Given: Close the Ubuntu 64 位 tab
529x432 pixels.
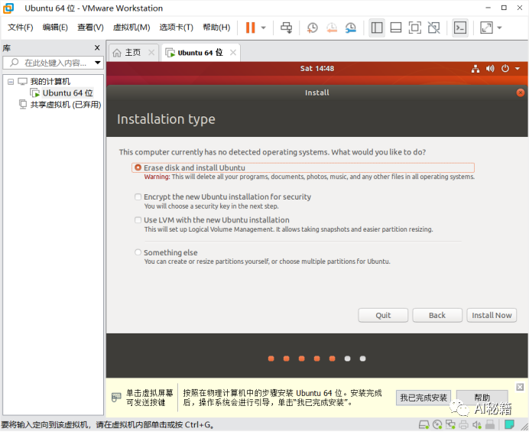Looking at the screenshot, I should pos(233,53).
